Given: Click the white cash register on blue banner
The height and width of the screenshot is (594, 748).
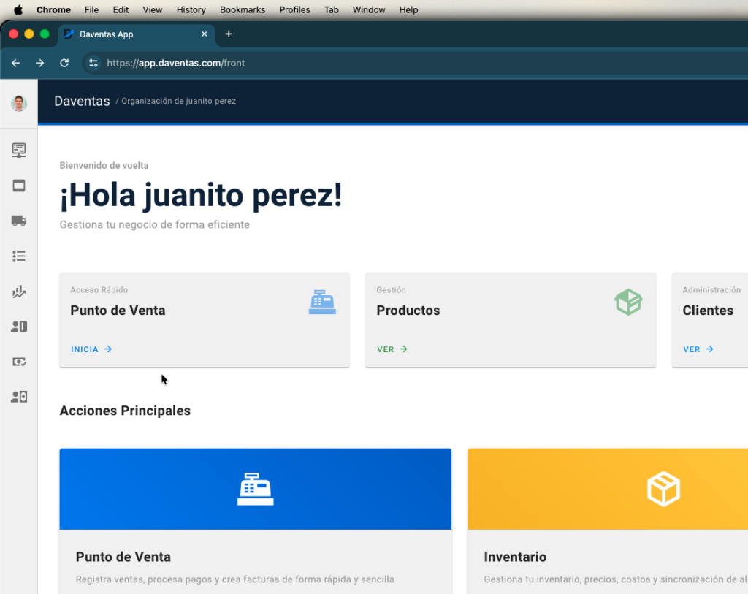Looking at the screenshot, I should (x=256, y=489).
